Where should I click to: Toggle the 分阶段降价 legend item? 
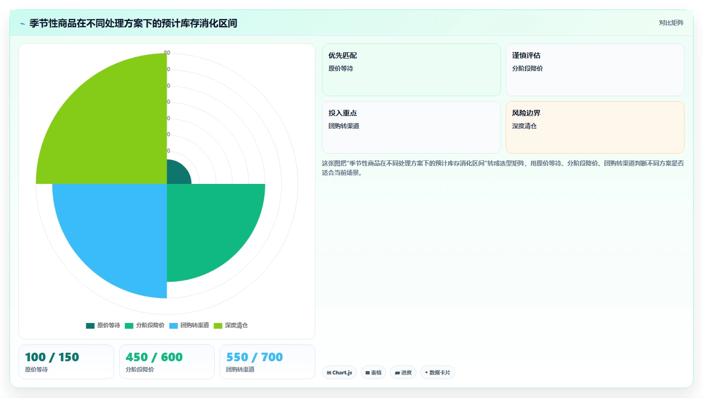coord(144,325)
